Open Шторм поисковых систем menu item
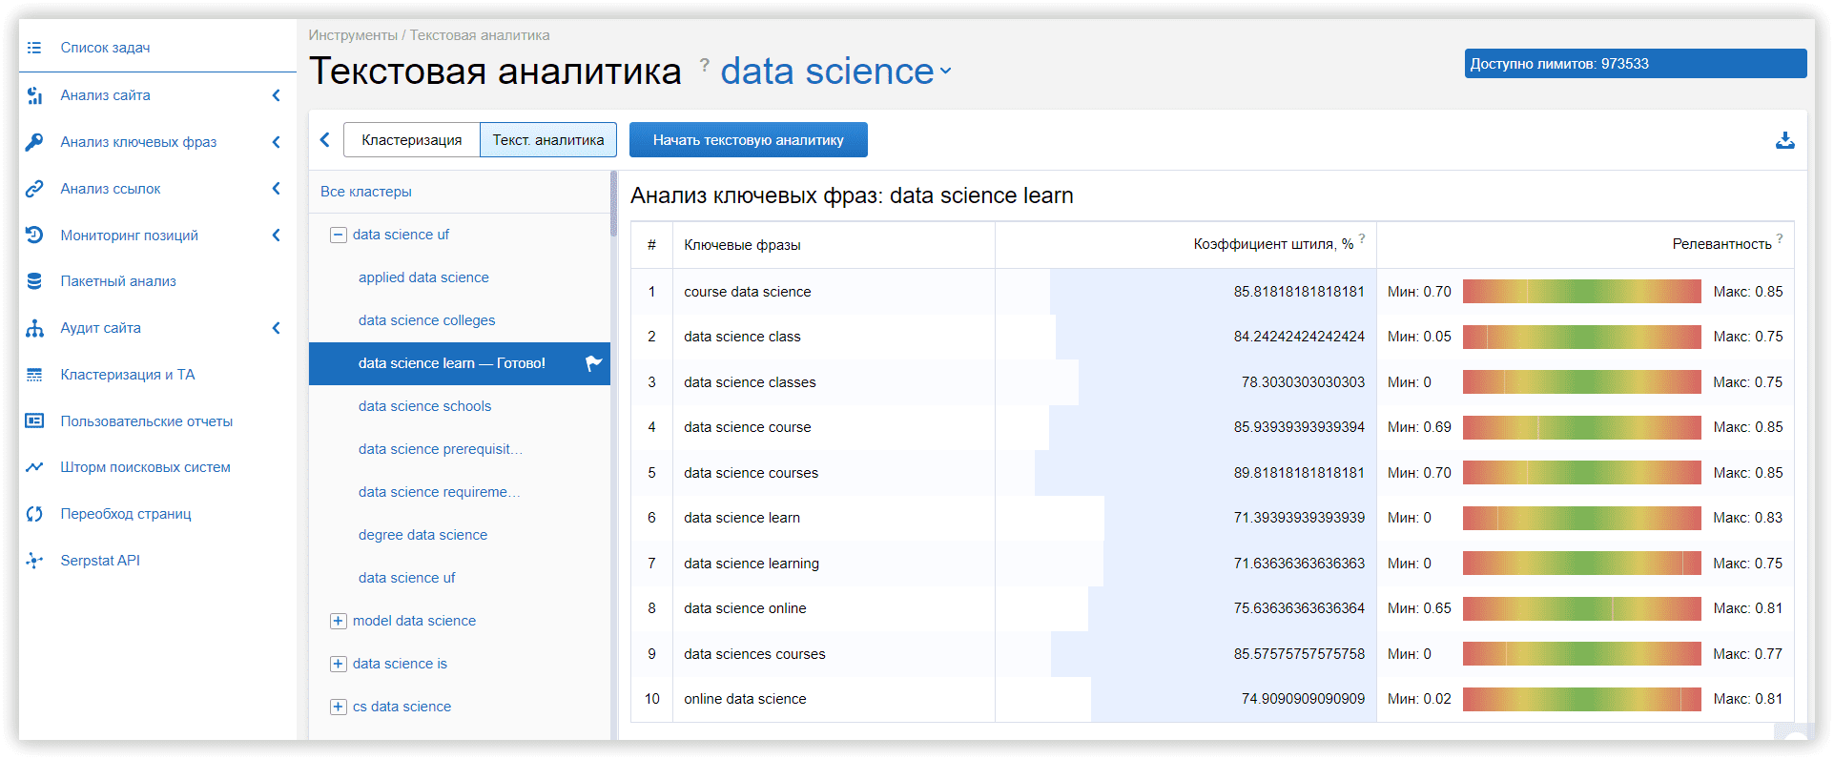This screenshot has height=759, width=1834. 146,467
